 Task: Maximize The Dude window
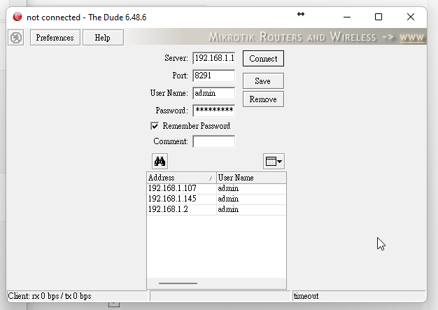pyautogui.click(x=379, y=17)
